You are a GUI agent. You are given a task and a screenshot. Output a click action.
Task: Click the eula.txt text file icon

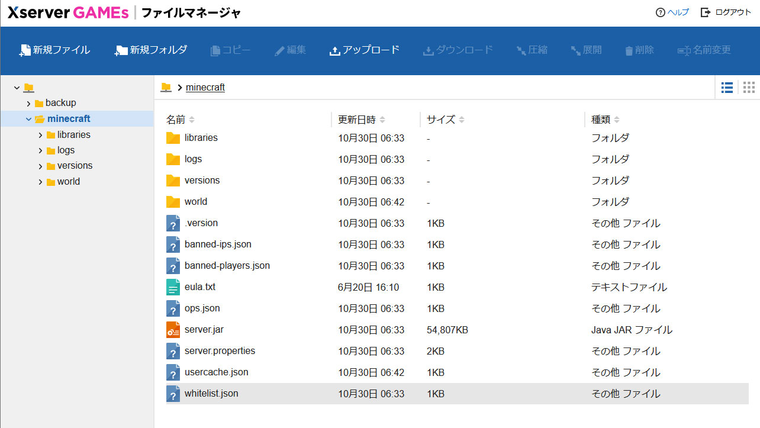[173, 287]
